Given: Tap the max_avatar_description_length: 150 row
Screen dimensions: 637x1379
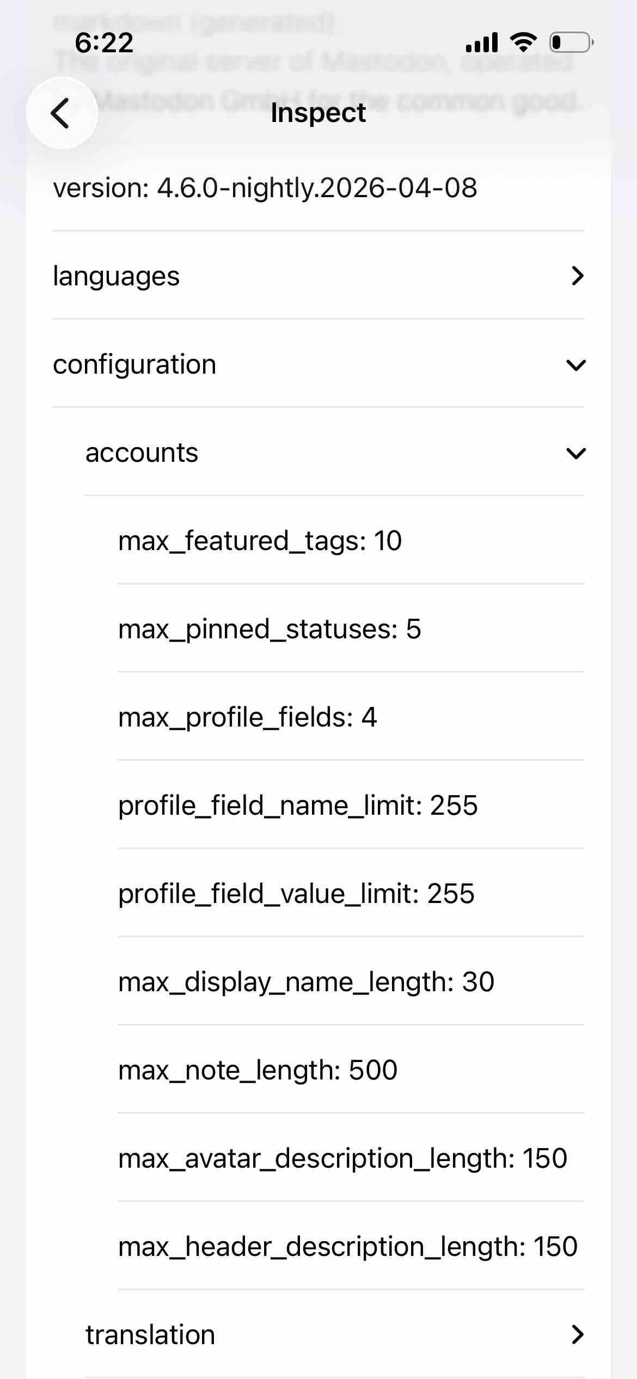Looking at the screenshot, I should (x=342, y=1158).
